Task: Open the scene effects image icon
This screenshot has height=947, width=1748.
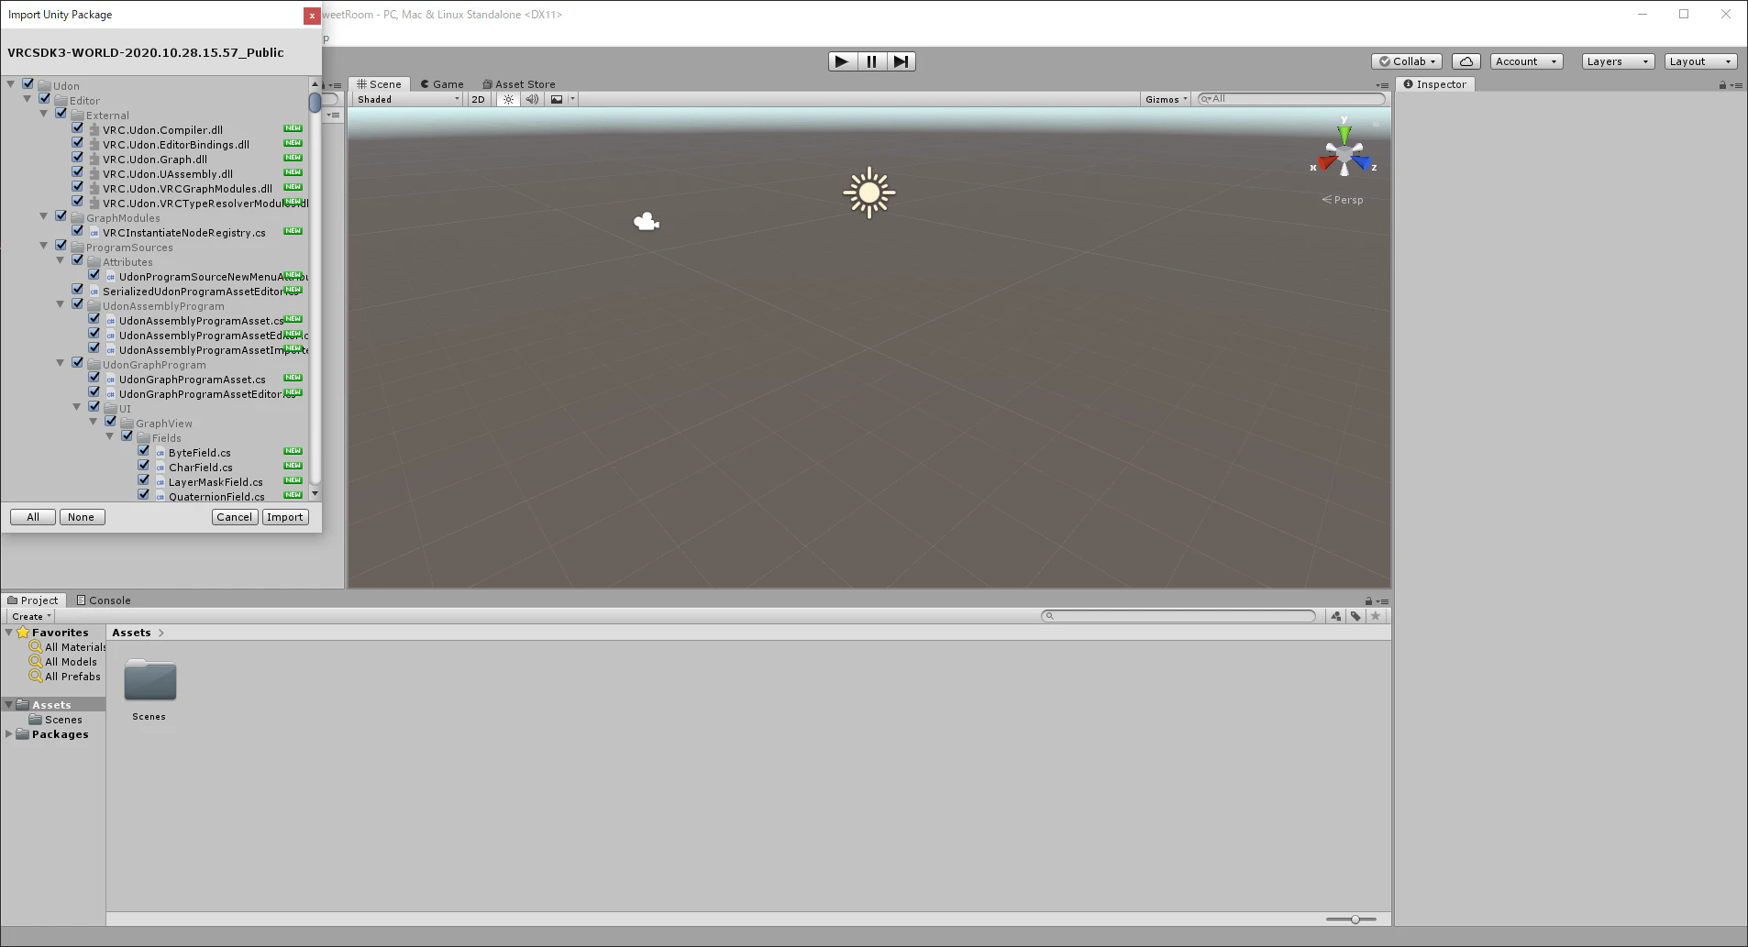Action: [x=557, y=99]
